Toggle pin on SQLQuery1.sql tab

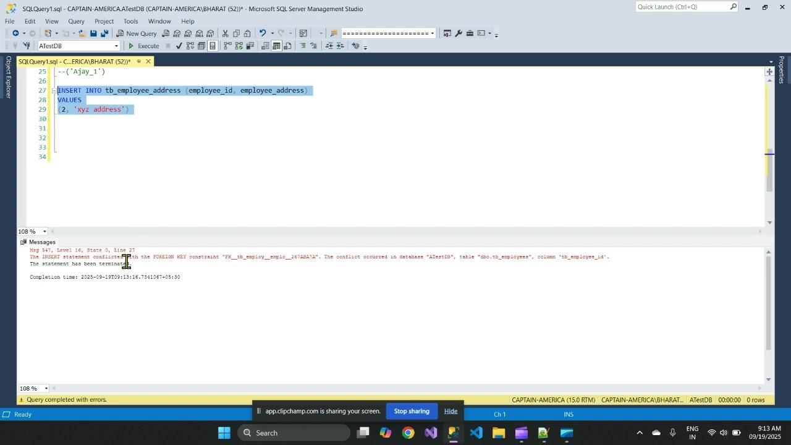[138, 62]
